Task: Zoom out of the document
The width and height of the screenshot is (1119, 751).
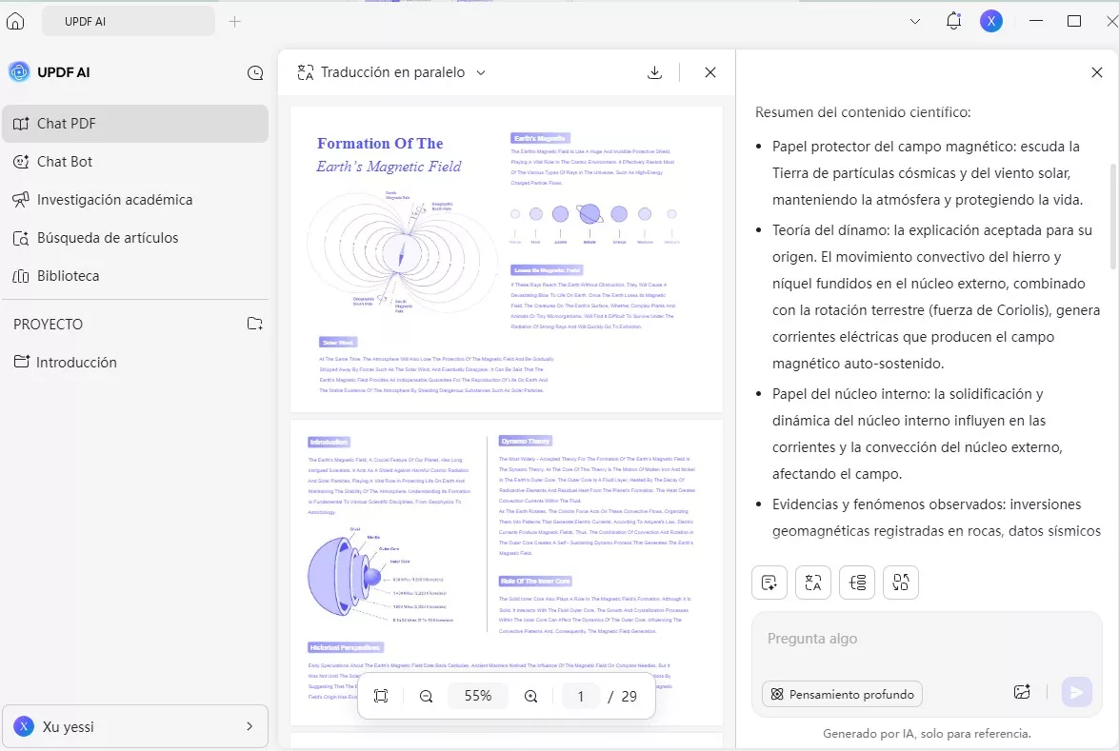Action: tap(426, 696)
